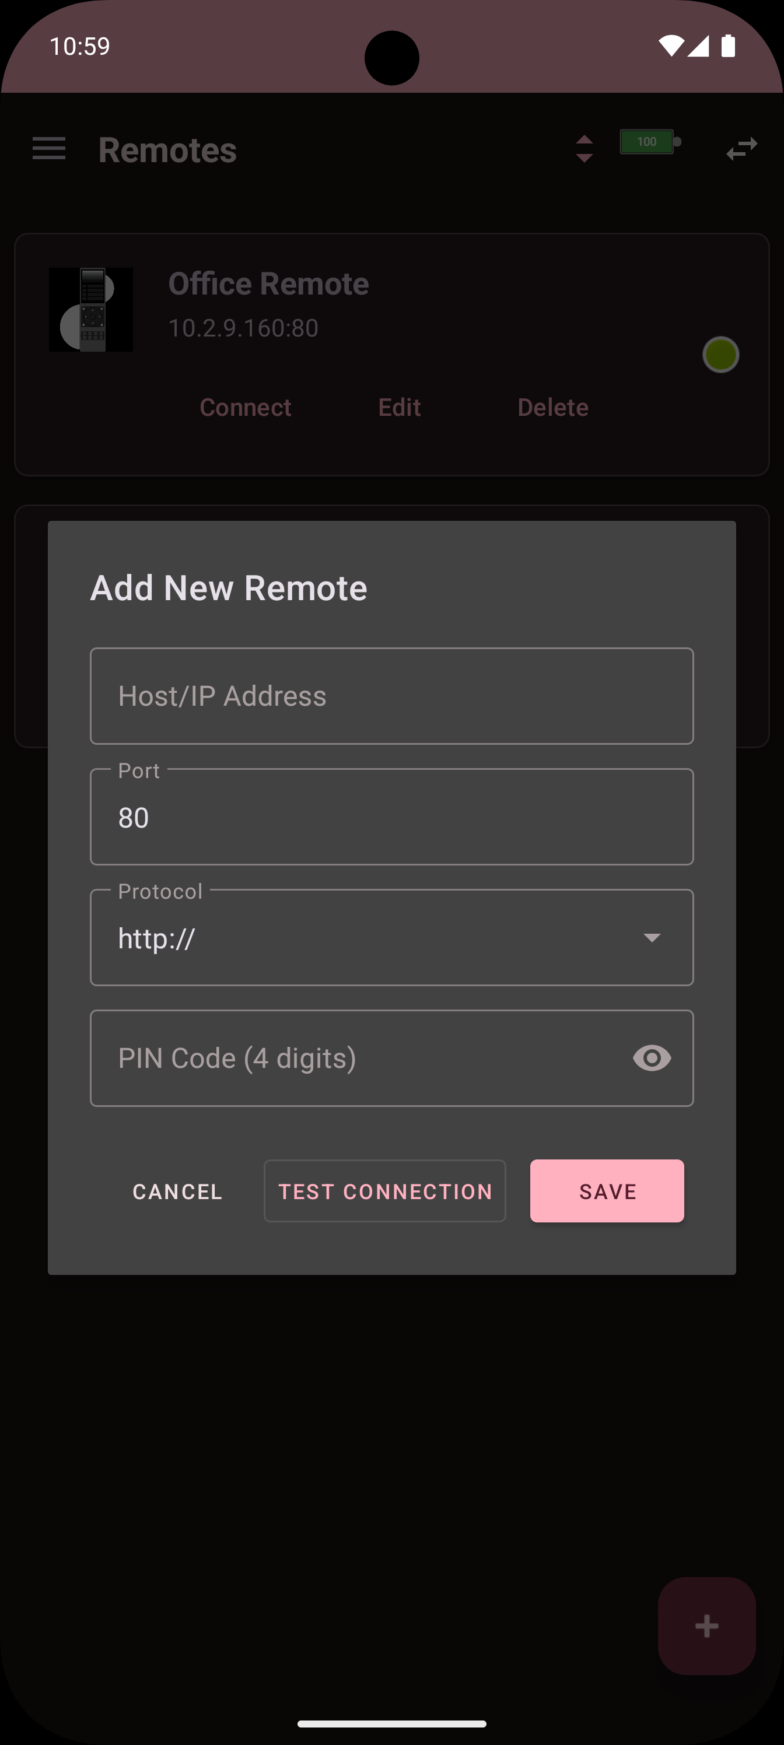This screenshot has height=1745, width=784.
Task: Edit the Office Remote entry
Action: (400, 407)
